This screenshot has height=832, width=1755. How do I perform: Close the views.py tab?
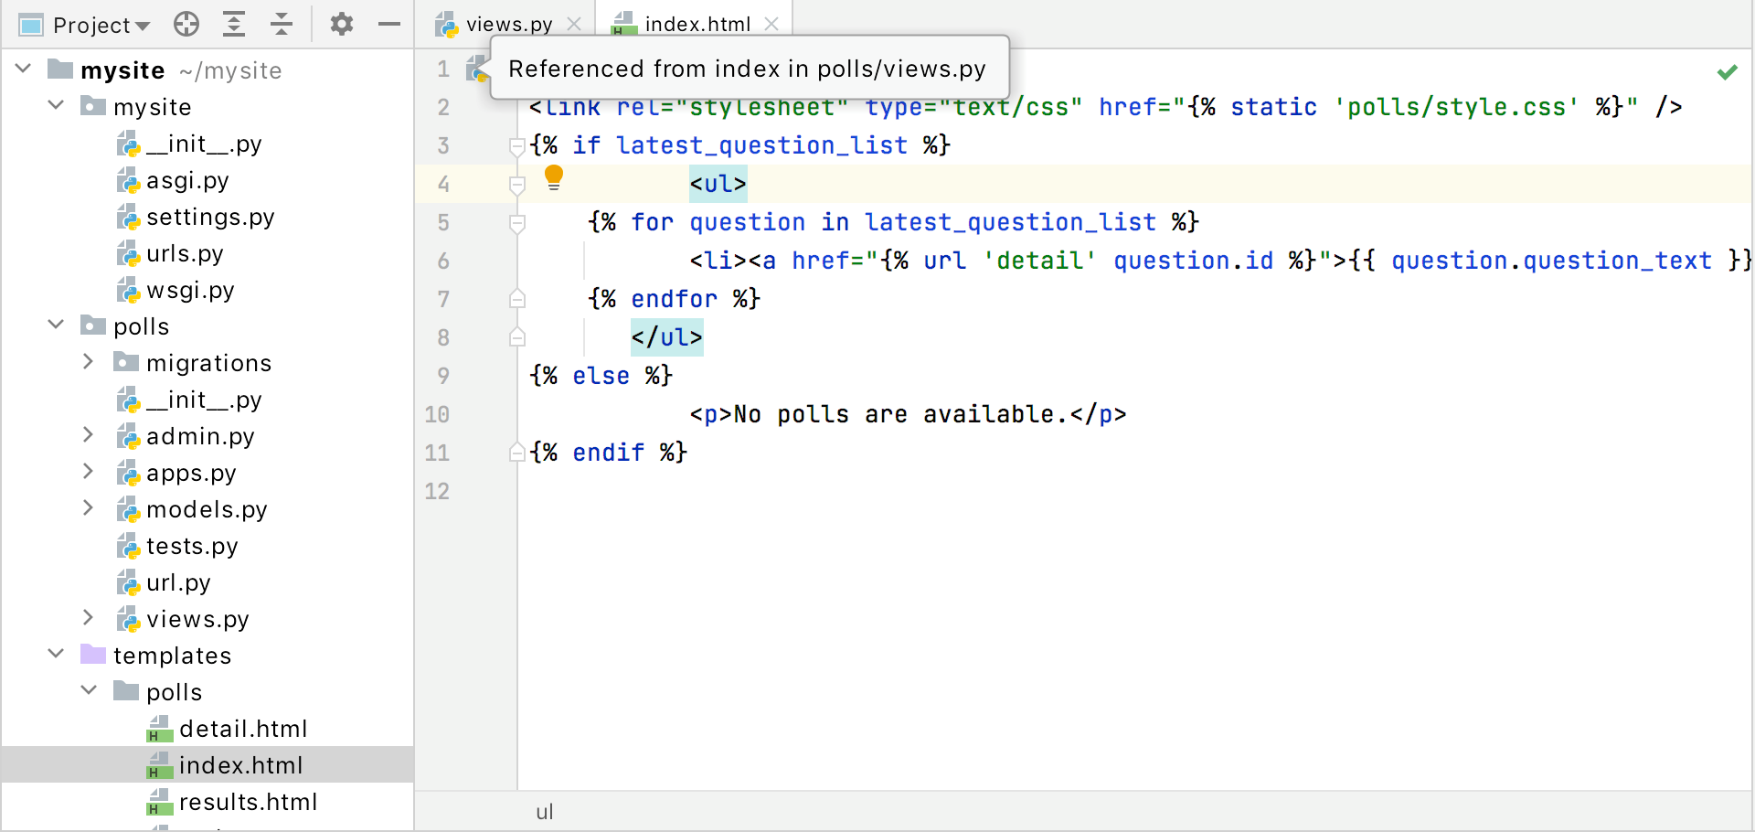pos(575,25)
